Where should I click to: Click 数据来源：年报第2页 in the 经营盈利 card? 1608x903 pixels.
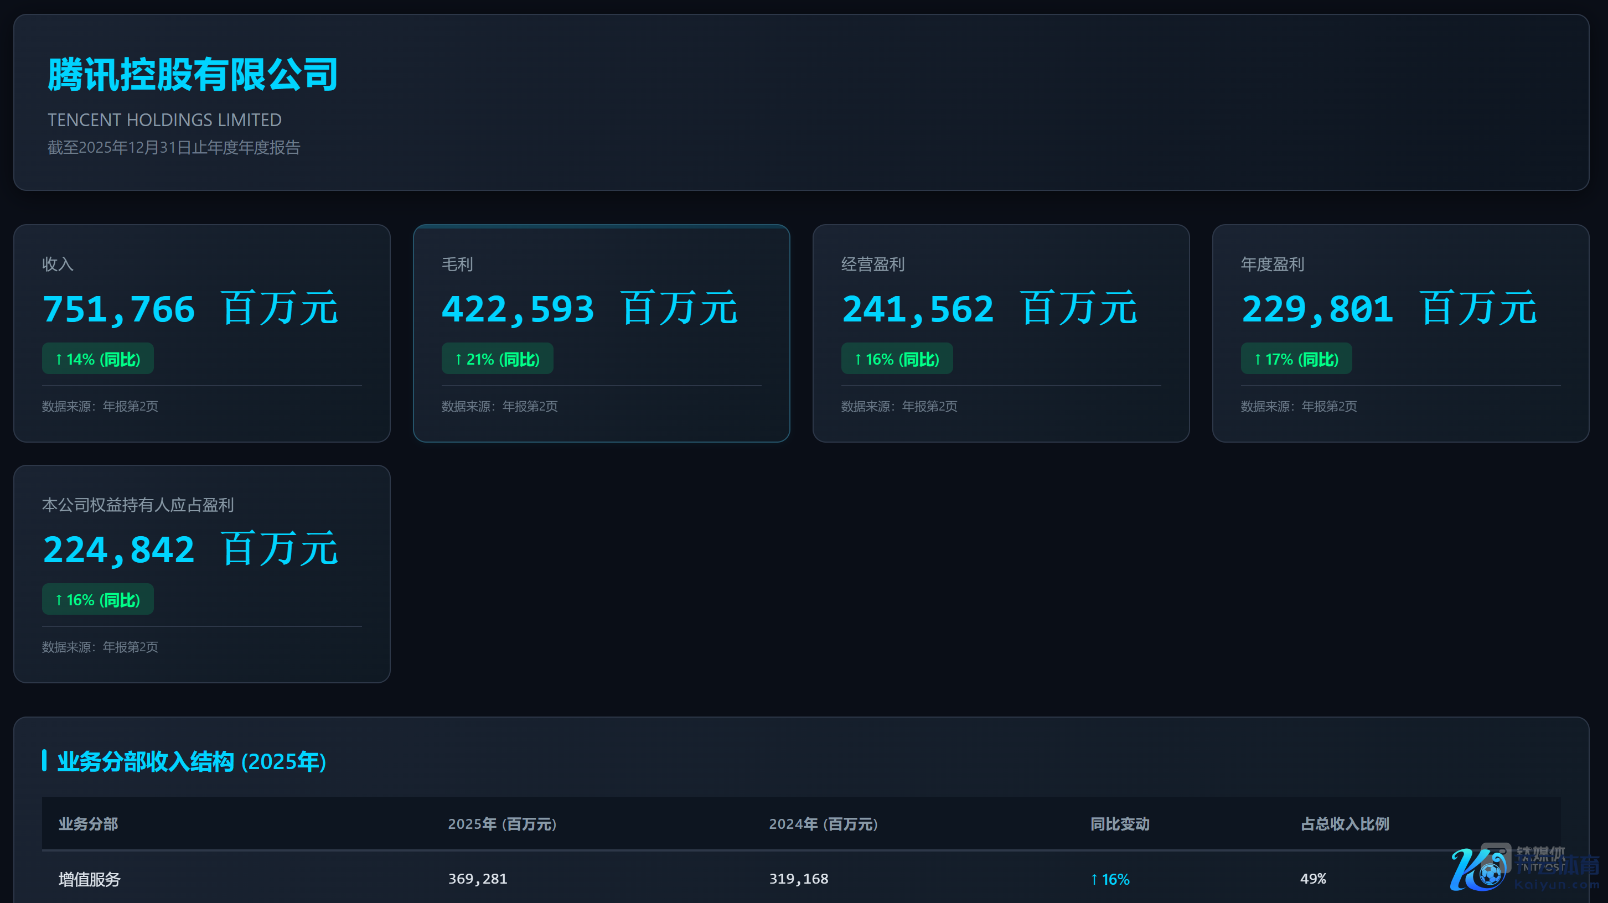[x=899, y=406]
